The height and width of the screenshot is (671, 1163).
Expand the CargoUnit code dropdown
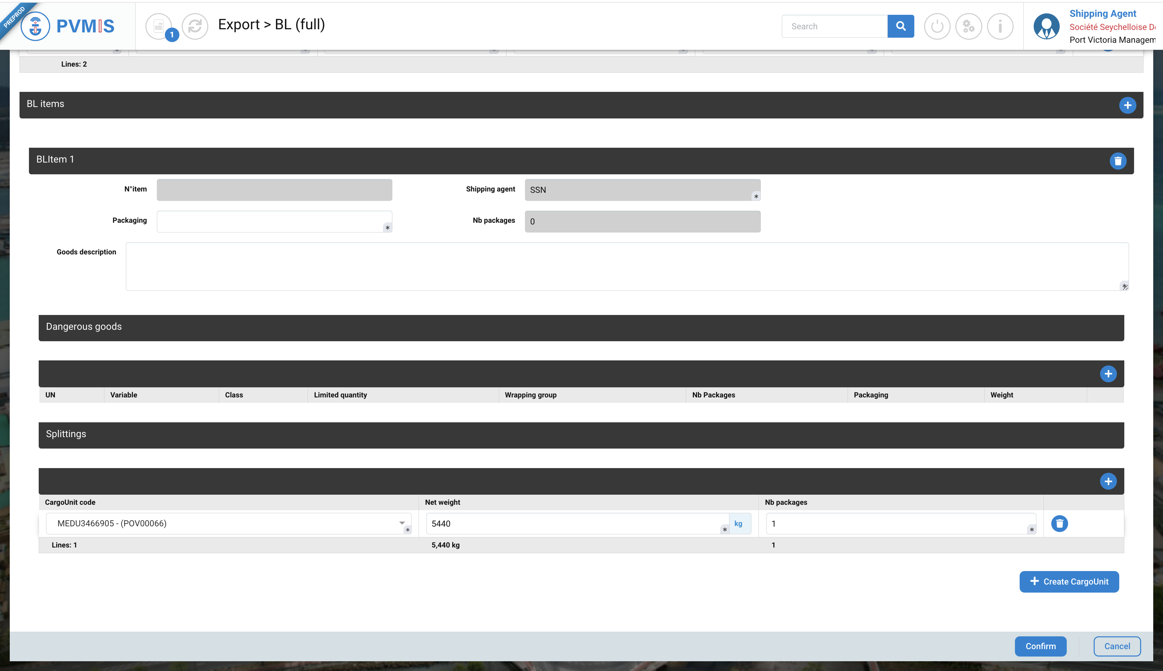pos(402,523)
